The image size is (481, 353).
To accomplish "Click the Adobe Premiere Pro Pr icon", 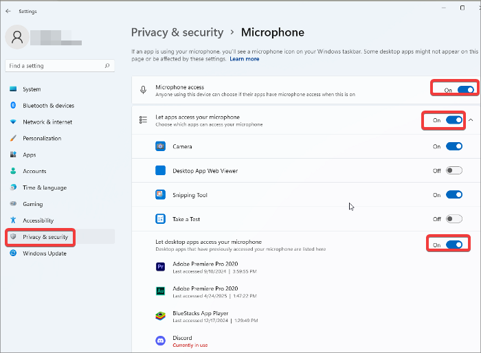I will tap(160, 266).
